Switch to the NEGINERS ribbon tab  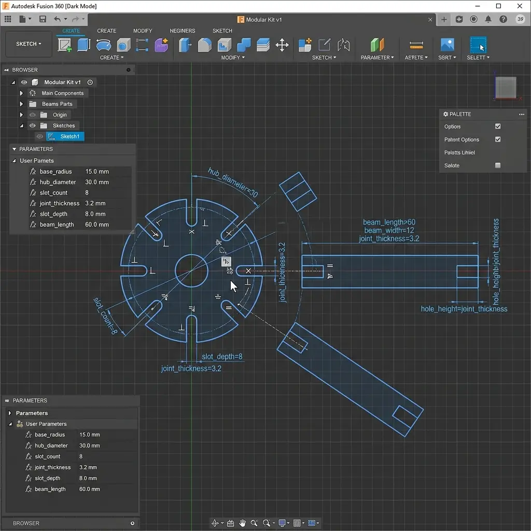(182, 31)
